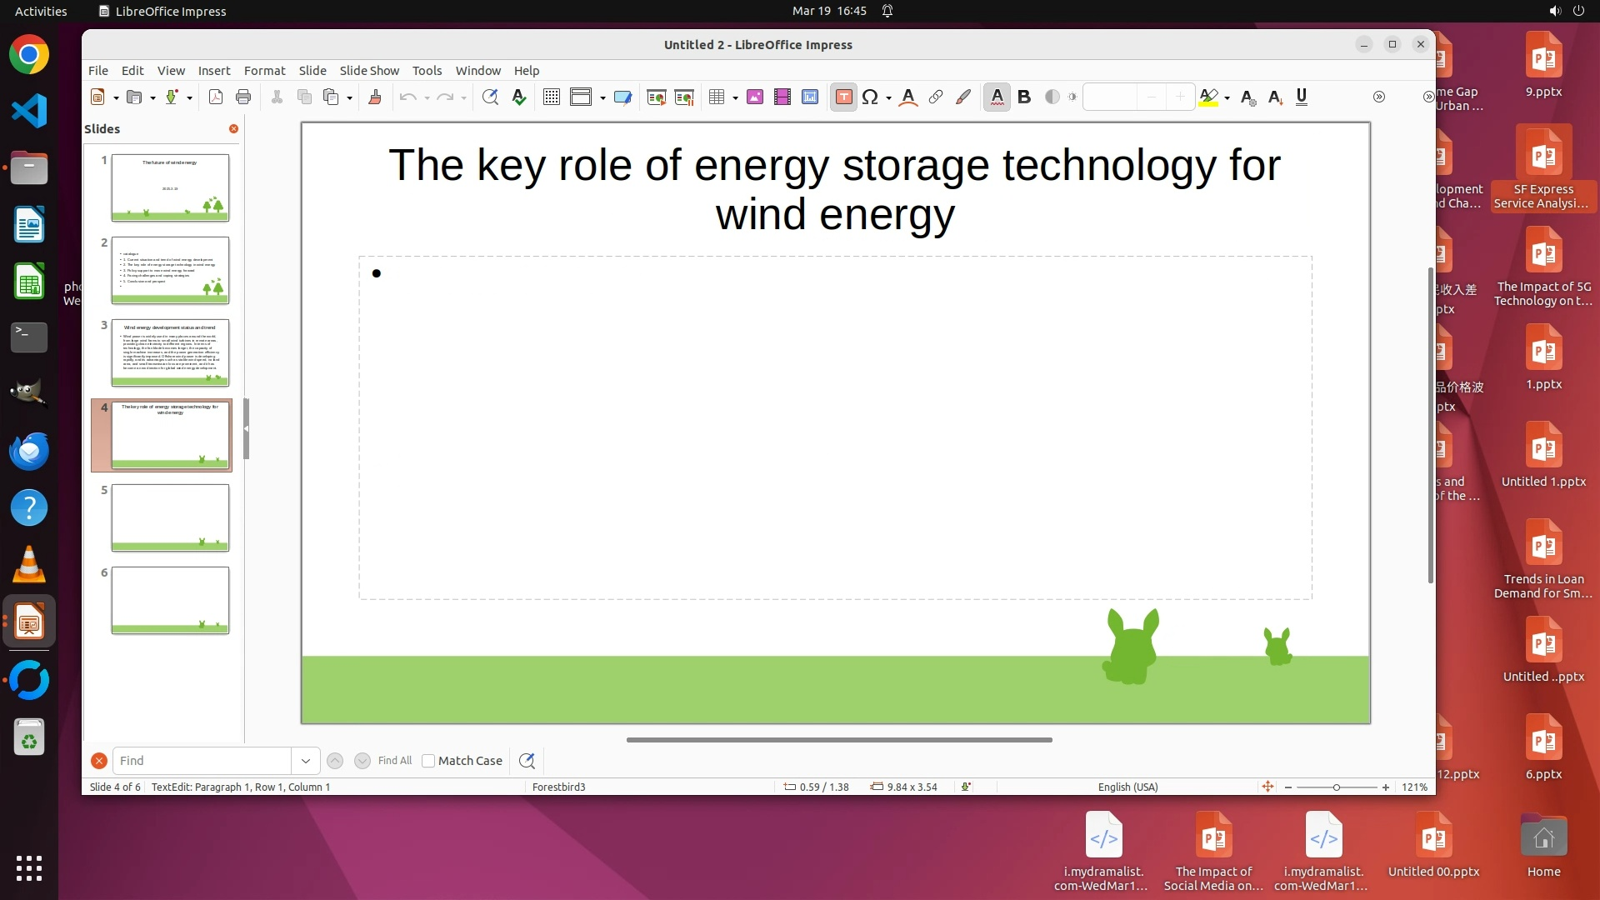Click Clone Formatting paintbrush icon
This screenshot has height=900, width=1600.
point(374,97)
